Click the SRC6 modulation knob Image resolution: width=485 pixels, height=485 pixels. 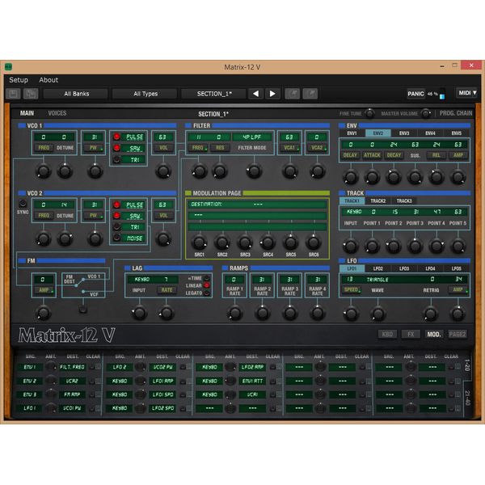tap(314, 242)
